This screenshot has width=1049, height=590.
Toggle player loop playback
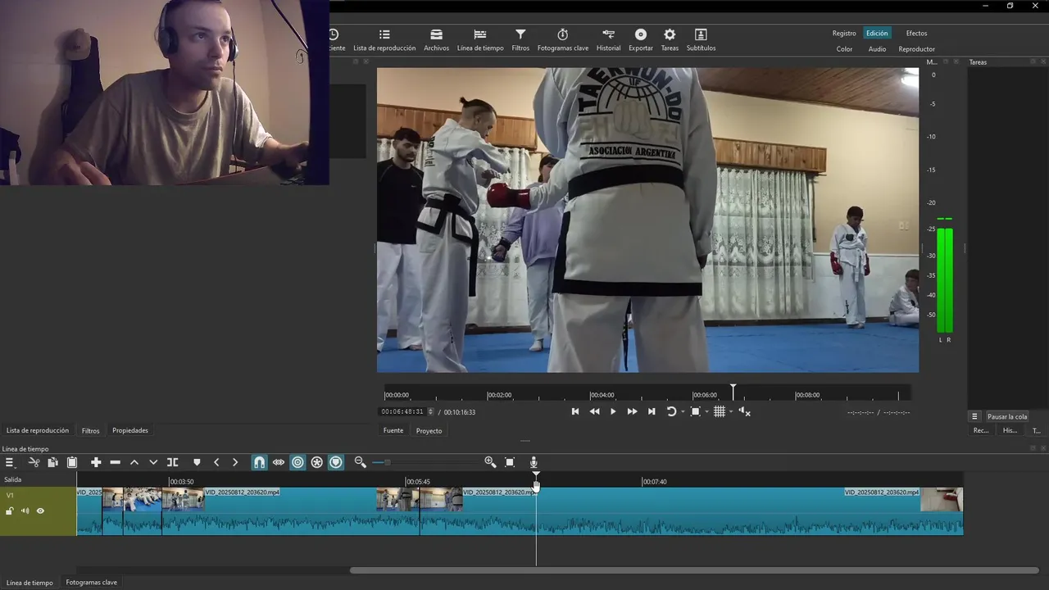tap(671, 411)
